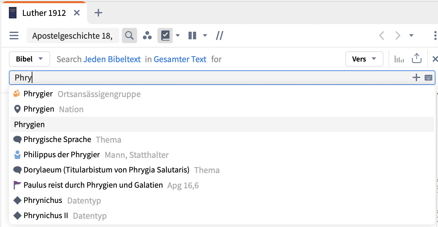
Task: Open the three-dot panel menu
Action: click(x=435, y=36)
